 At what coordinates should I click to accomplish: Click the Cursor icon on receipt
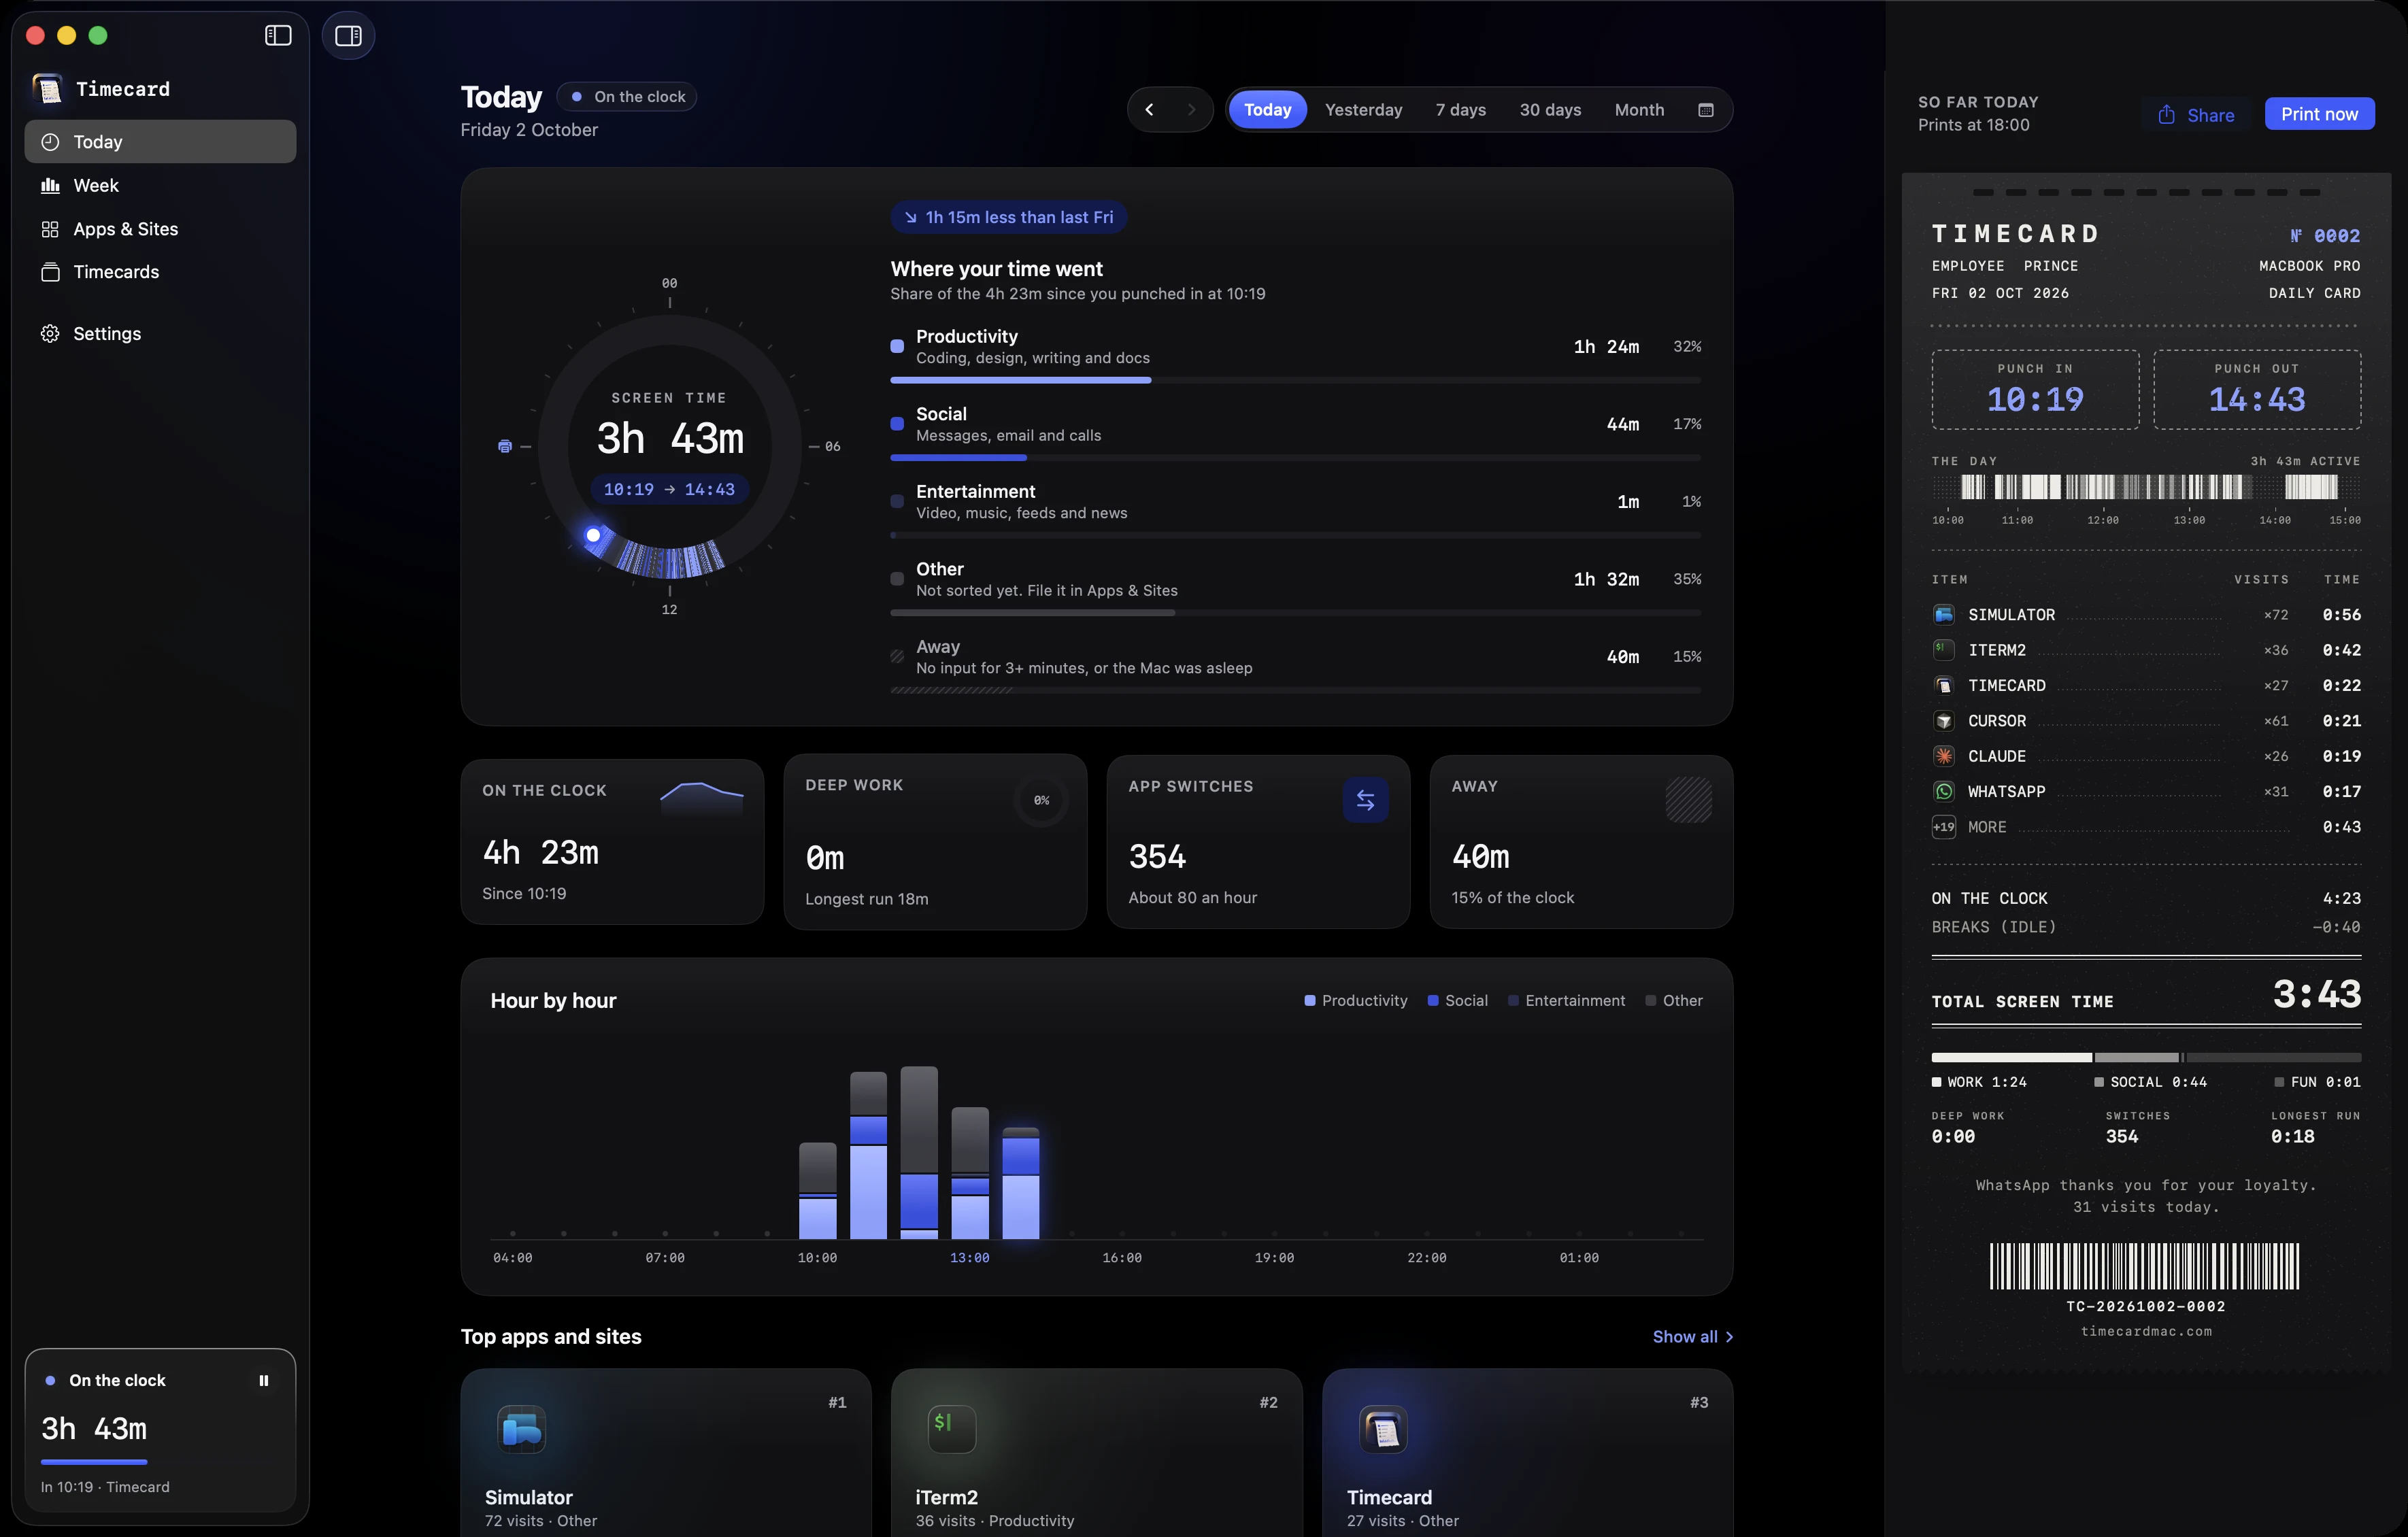pyautogui.click(x=1943, y=721)
